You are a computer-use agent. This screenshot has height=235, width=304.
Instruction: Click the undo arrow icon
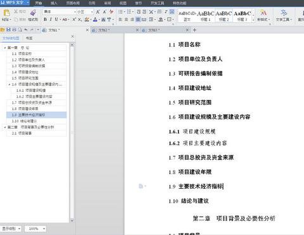26,30
